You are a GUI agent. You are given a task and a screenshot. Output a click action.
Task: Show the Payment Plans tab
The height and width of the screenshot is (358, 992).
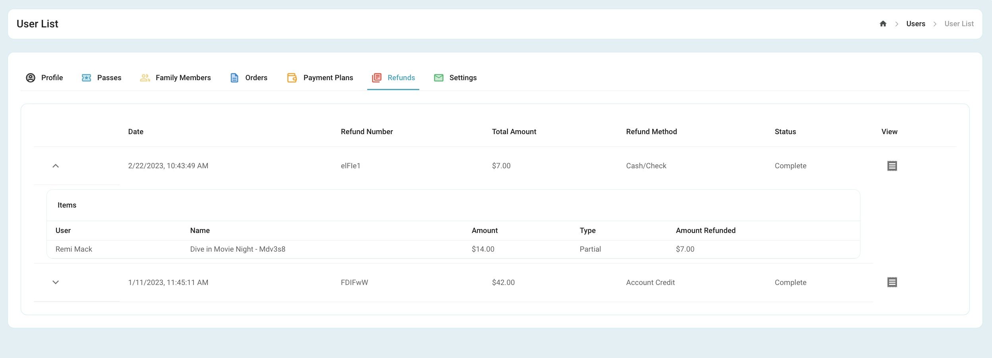320,78
